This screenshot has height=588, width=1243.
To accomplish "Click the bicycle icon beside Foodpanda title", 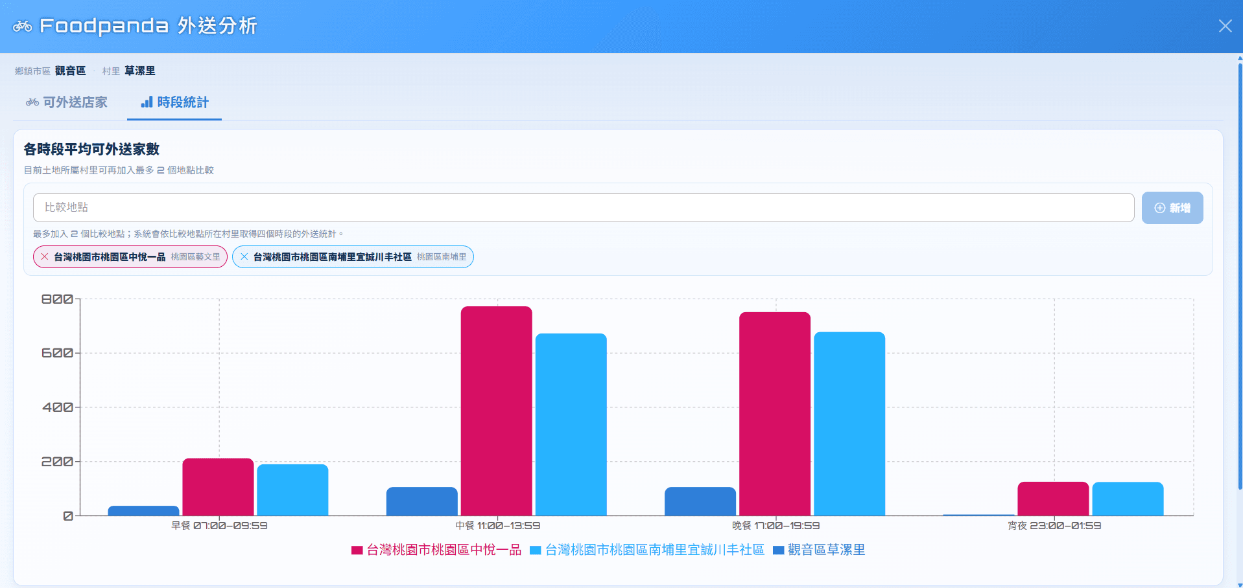I will point(23,26).
